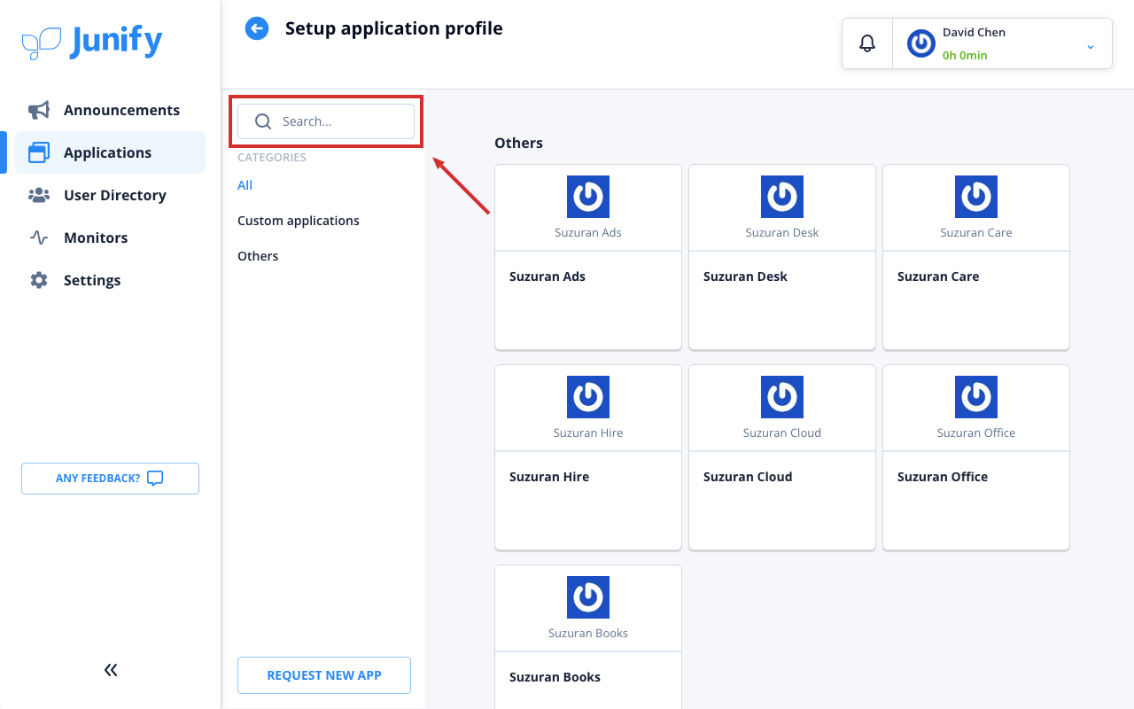Click the Suzuran Hire card title
This screenshot has height=709, width=1134.
click(x=549, y=477)
